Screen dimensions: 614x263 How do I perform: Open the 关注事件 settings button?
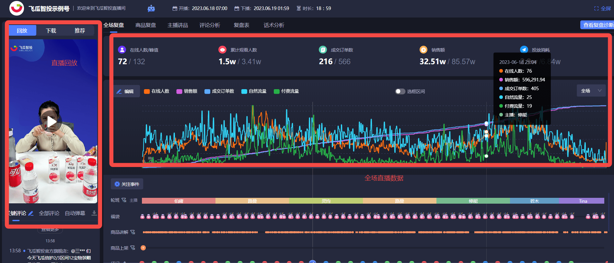(x=127, y=184)
